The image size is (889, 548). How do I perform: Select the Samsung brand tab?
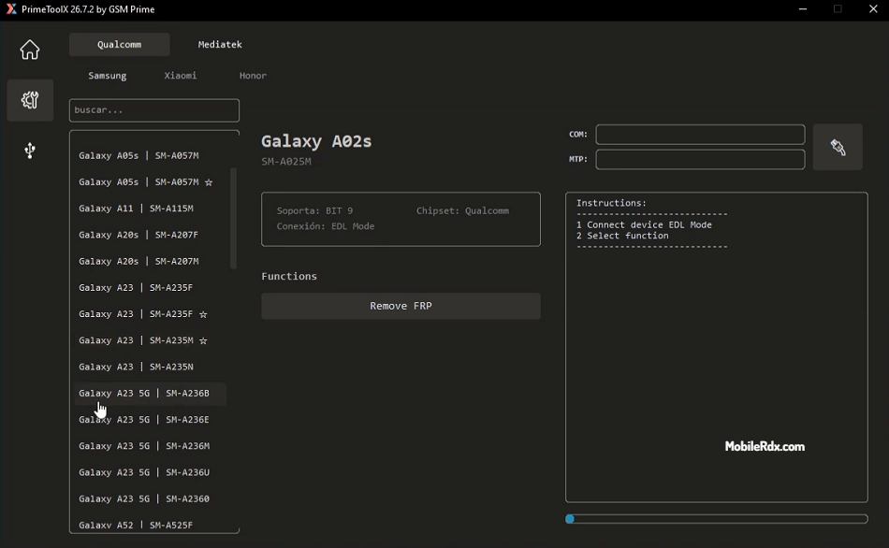pos(108,76)
